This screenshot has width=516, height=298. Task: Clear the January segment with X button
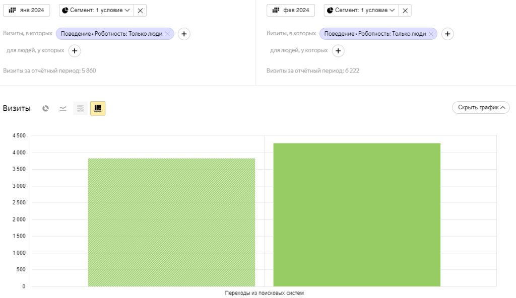click(140, 10)
